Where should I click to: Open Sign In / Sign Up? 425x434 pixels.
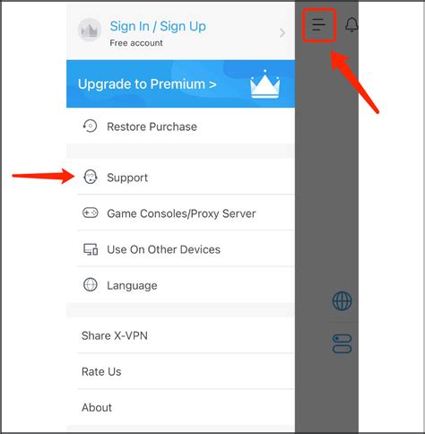[x=158, y=26]
